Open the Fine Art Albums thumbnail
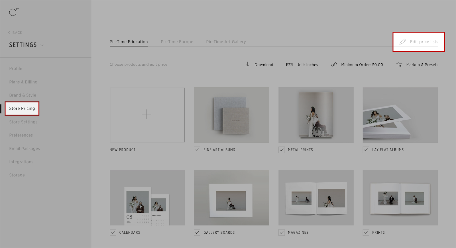Viewport: 456px width, 248px height. (x=231, y=115)
